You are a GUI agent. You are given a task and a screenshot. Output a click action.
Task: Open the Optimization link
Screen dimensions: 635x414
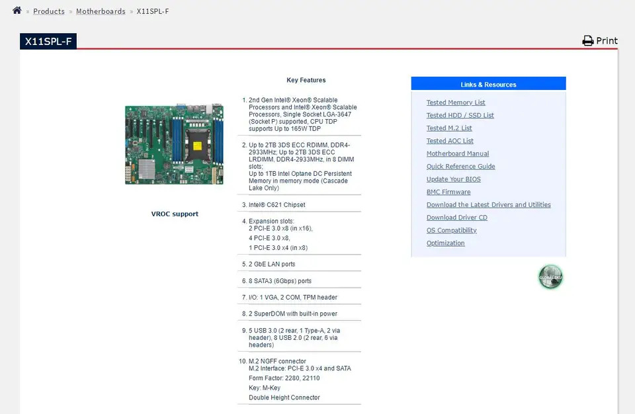coord(445,243)
